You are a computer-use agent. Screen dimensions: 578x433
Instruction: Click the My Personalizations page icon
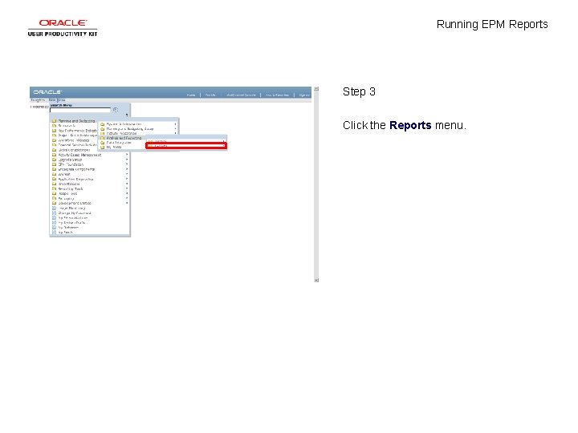click(x=55, y=217)
